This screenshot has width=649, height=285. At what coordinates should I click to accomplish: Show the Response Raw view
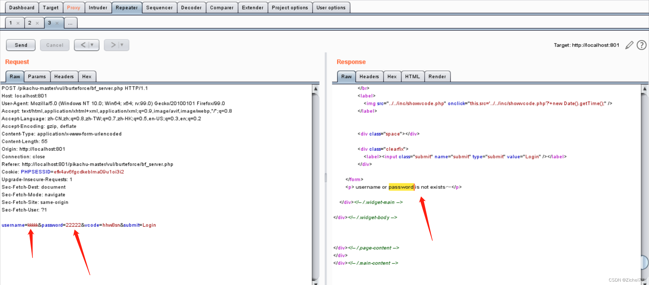[346, 77]
